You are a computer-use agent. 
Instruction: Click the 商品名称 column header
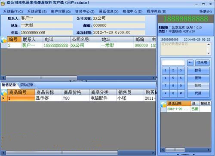[49, 92]
